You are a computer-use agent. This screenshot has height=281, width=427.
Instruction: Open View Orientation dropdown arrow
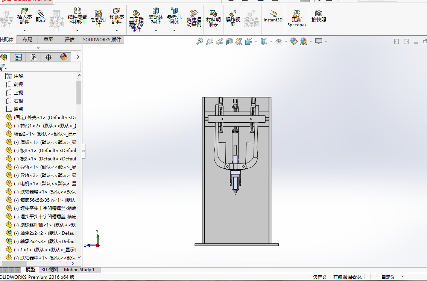[x=256, y=42]
